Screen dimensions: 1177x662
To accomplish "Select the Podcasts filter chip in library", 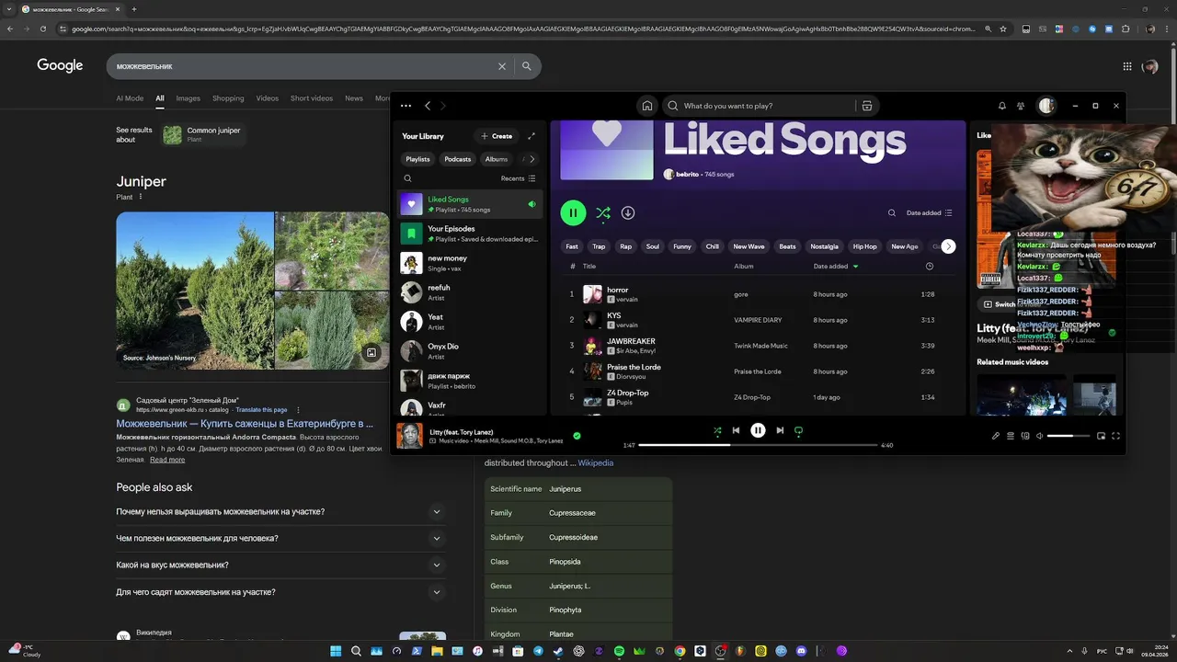I will coord(458,159).
